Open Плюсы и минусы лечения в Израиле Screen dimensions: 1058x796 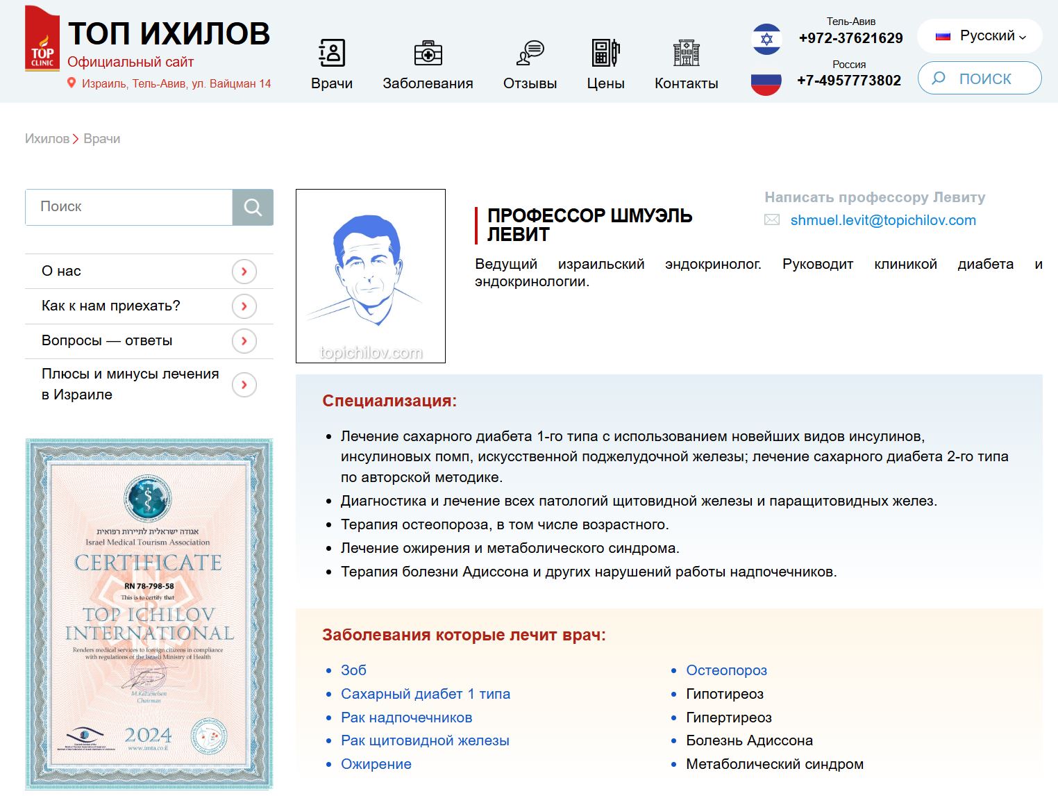point(149,384)
